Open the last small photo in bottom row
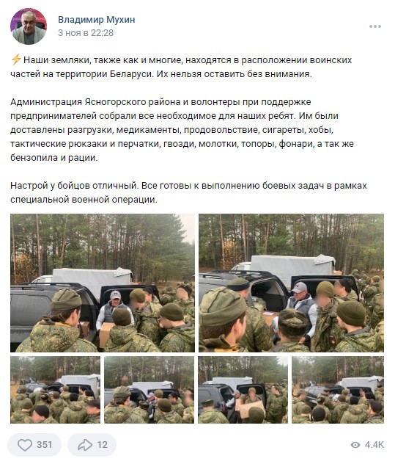The height and width of the screenshot is (464, 395). (x=338, y=390)
